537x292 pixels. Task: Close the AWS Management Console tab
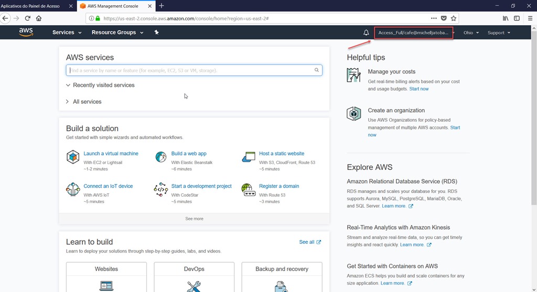pyautogui.click(x=149, y=6)
